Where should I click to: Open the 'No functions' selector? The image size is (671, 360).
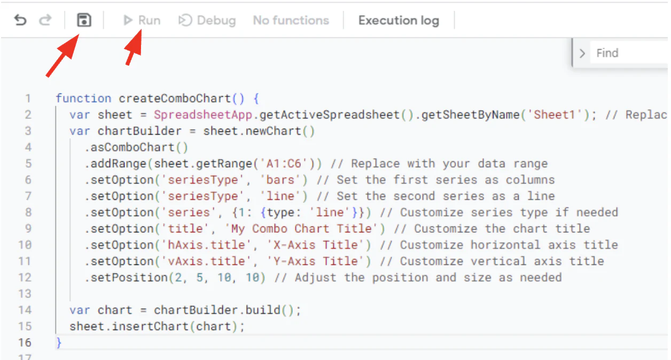pyautogui.click(x=291, y=20)
